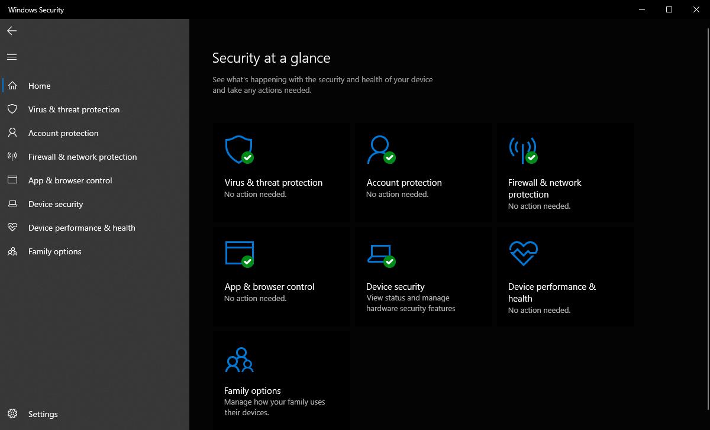Open the Family options tile title
Image resolution: width=710 pixels, height=430 pixels.
click(253, 391)
